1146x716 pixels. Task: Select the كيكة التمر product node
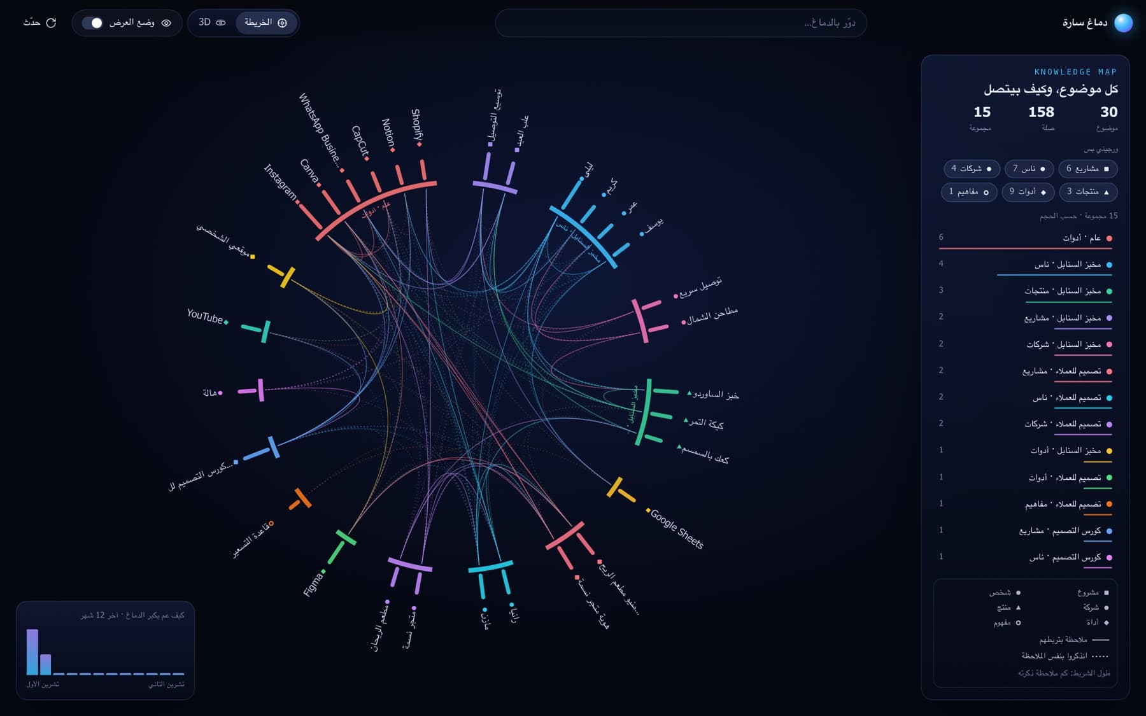click(x=704, y=423)
